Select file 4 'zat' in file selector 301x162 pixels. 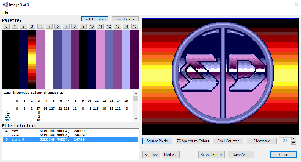(71, 131)
